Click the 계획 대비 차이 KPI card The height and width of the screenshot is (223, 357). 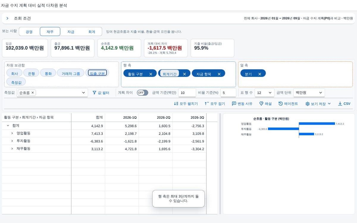(166, 48)
